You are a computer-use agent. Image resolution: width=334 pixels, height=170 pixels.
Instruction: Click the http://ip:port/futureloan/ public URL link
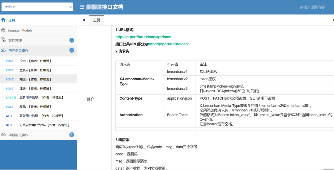click(x=168, y=44)
